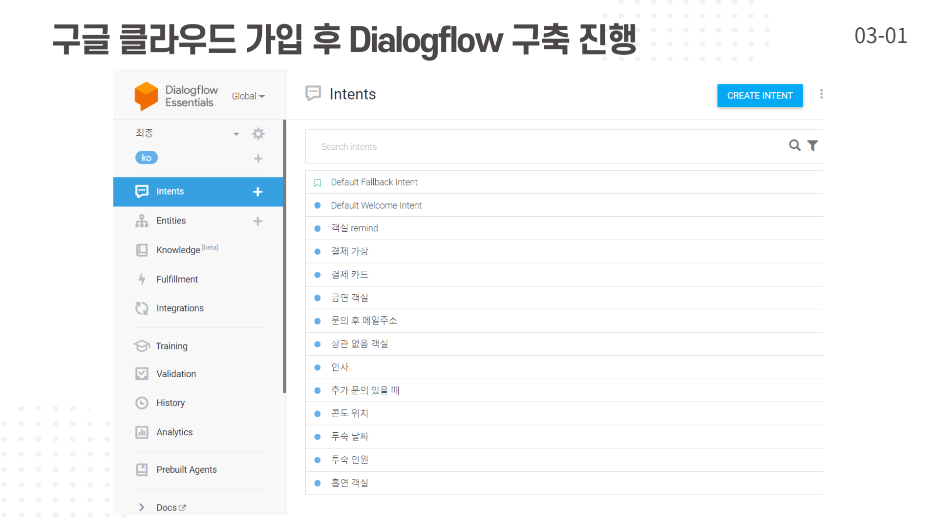
Task: Expand the Global region dropdown
Action: click(248, 96)
